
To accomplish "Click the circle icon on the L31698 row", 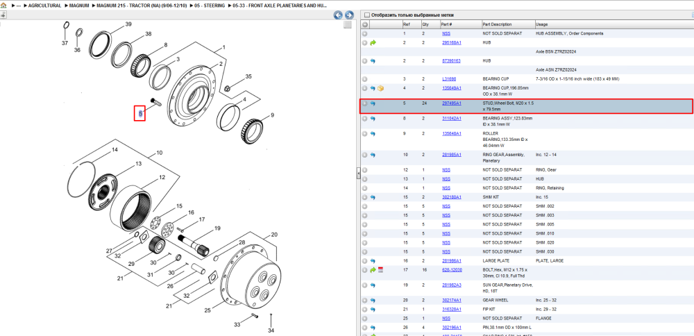I will (x=365, y=79).
